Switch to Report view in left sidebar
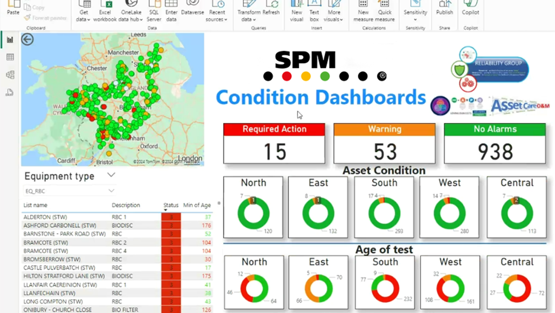 [x=10, y=40]
